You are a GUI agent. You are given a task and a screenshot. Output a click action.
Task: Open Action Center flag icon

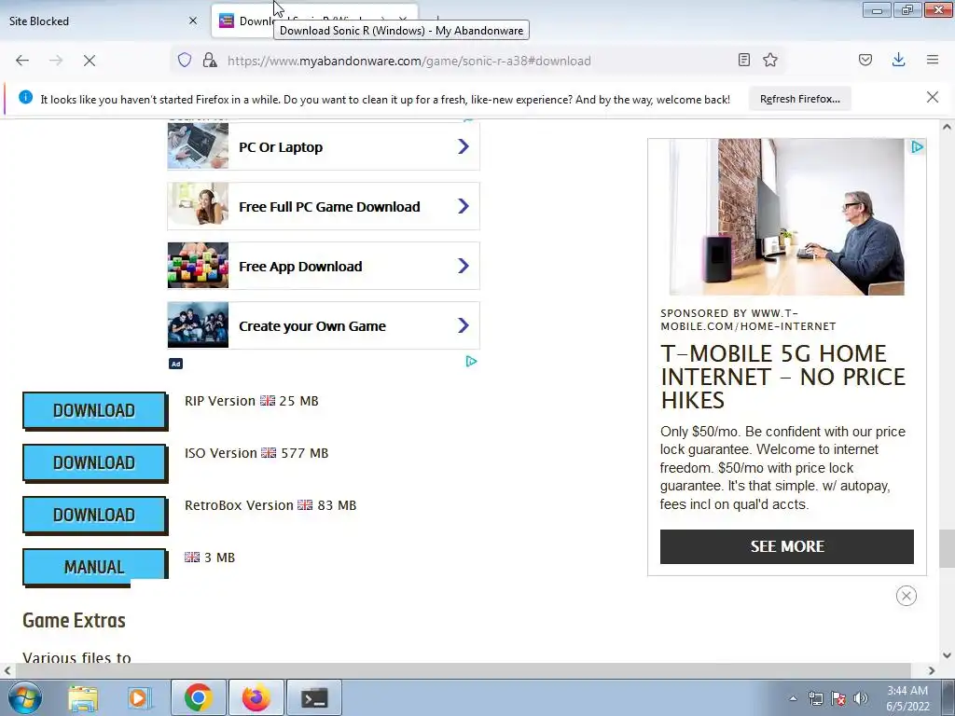coord(838,698)
